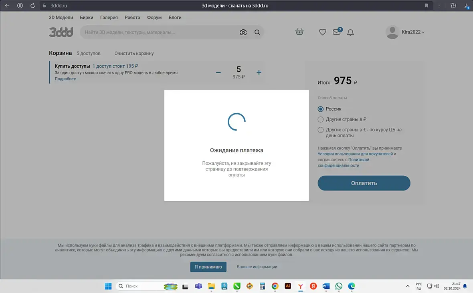Reload the page with the refresh icon

point(32,6)
